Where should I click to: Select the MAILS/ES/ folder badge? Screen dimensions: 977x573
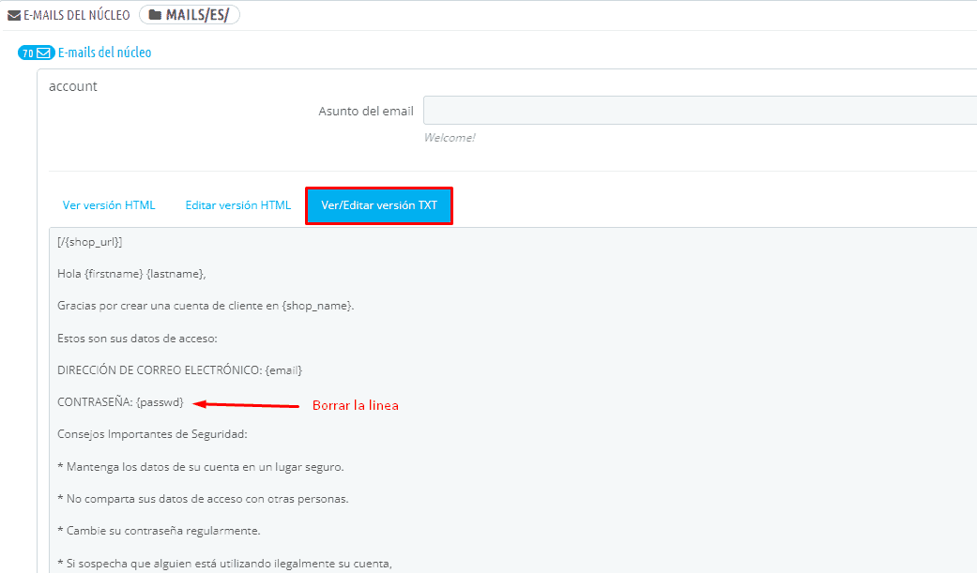pos(190,15)
